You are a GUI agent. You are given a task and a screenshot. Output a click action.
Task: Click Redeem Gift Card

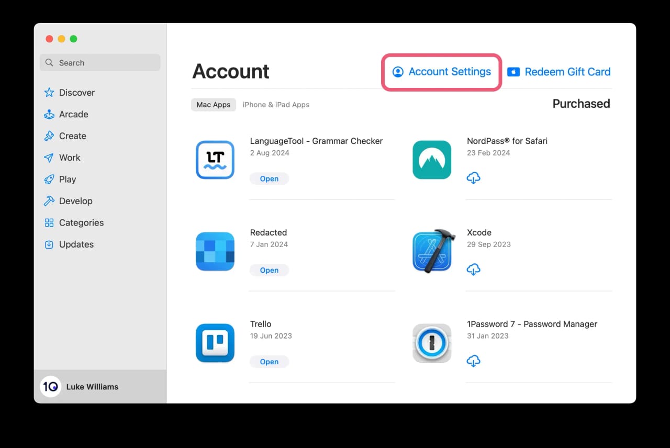(x=559, y=72)
